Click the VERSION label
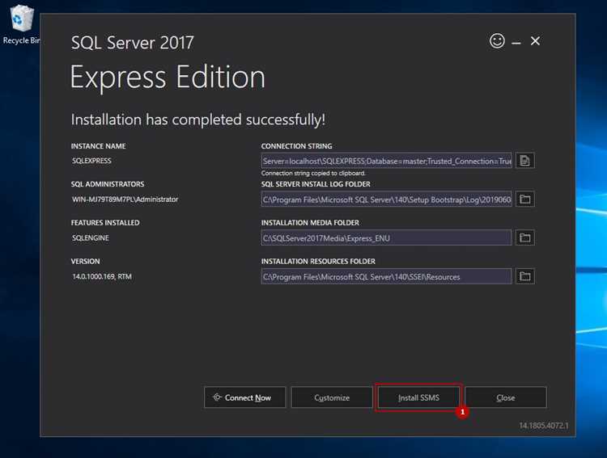607x458 pixels. [85, 262]
